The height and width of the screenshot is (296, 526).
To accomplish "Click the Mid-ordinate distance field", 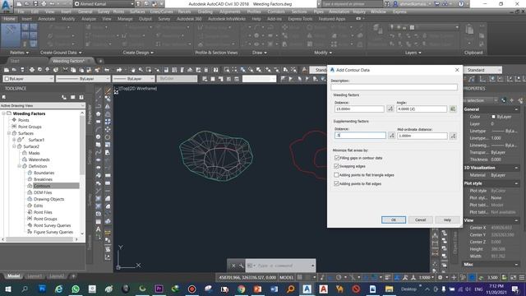I will pos(422,136).
